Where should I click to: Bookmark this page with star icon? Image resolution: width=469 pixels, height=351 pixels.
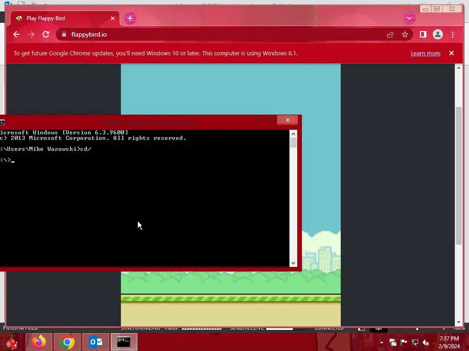pyautogui.click(x=405, y=35)
